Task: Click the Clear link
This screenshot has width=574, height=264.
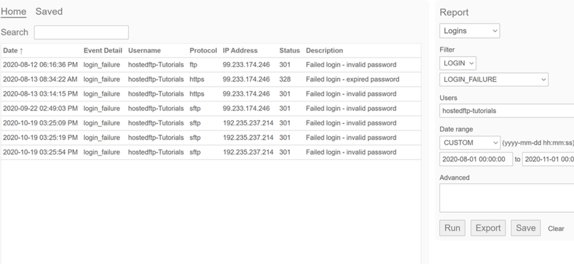Action: click(x=556, y=229)
